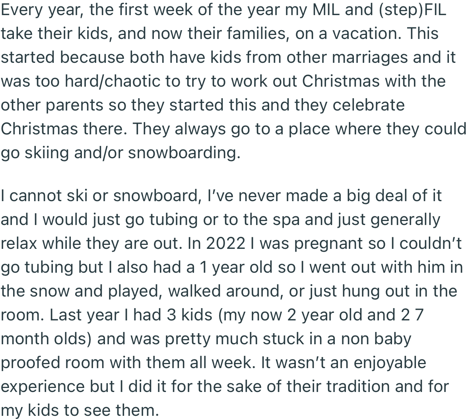Click the word "snowboarding"

[184, 153]
